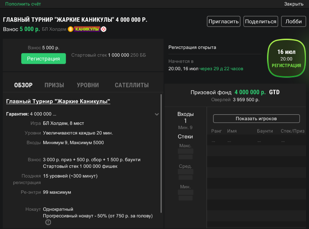Click the Поделиться button

(261, 21)
